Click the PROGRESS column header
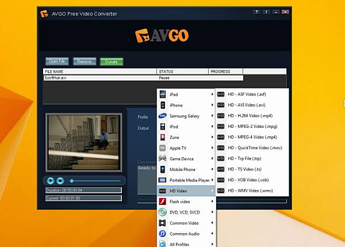Screen dimensions: 345x247 point(225,71)
